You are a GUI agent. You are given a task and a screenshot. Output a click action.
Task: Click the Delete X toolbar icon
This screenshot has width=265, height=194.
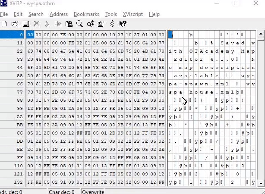36,24
